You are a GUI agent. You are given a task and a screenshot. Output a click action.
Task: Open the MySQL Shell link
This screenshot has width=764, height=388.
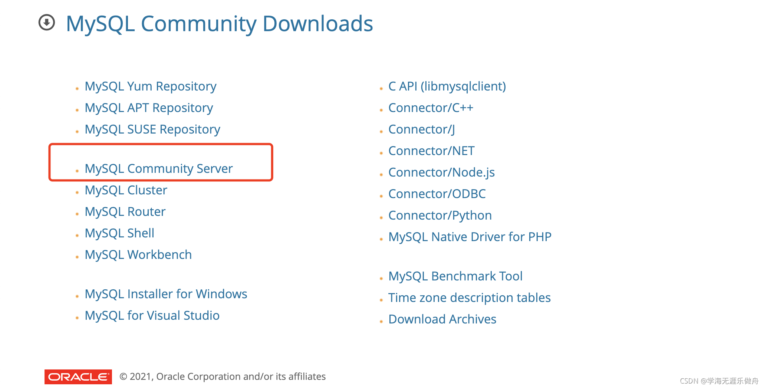[119, 233]
